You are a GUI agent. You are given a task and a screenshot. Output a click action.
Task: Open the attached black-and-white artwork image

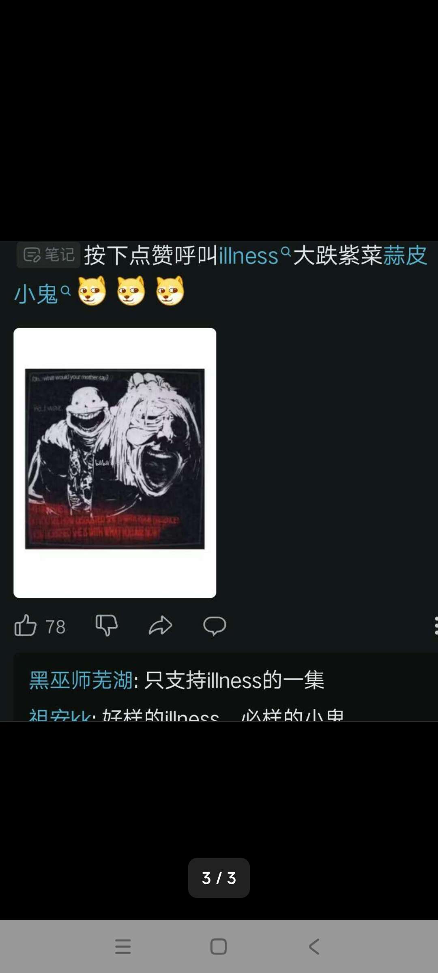point(115,463)
